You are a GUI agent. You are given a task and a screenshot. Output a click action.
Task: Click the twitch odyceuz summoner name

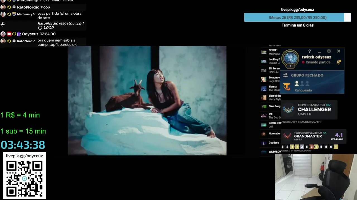[x=316, y=57]
